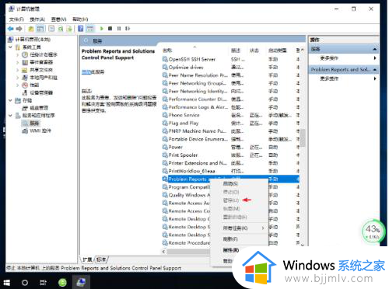
Task: Open the 查看(V) menu
Action: (x=58, y=19)
